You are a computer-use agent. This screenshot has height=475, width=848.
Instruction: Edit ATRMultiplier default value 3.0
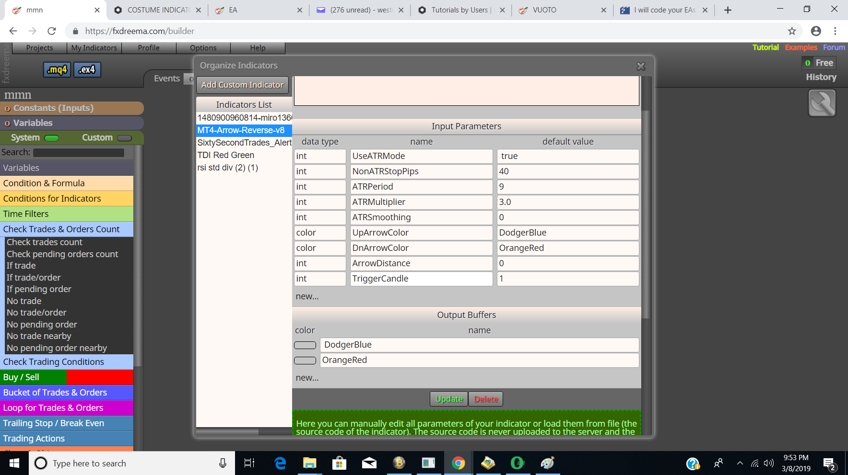click(568, 202)
